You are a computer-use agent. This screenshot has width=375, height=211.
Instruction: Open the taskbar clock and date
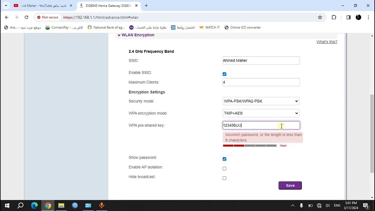352,205
